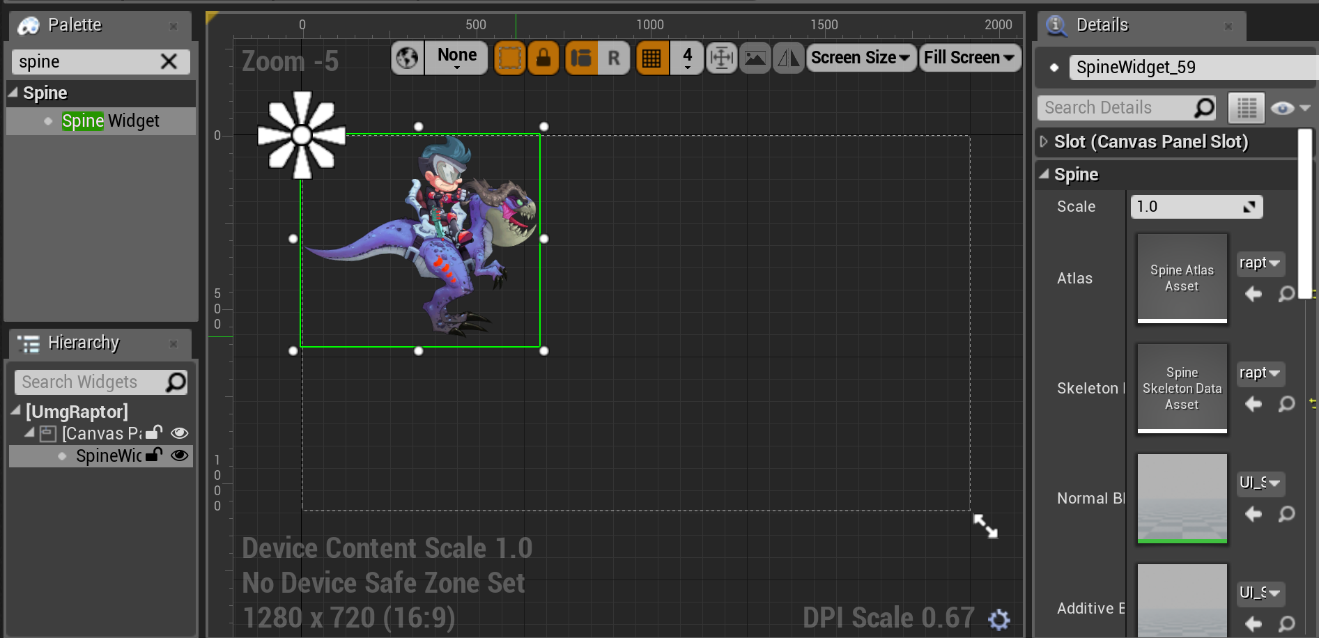Select the layout transform mode icon
This screenshot has width=1319, height=638.
pyautogui.click(x=581, y=58)
